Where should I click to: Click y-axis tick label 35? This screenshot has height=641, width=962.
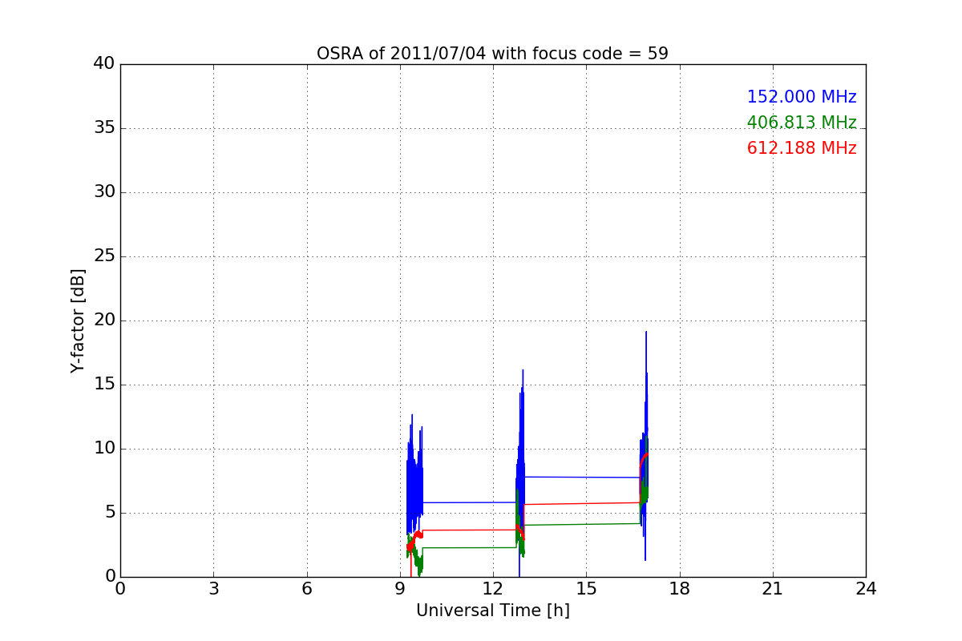103,128
